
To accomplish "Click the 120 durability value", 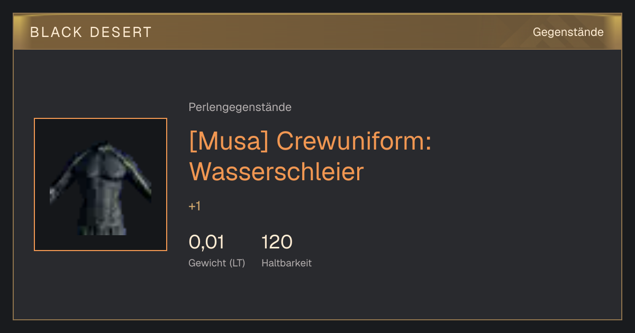I will tap(277, 242).
